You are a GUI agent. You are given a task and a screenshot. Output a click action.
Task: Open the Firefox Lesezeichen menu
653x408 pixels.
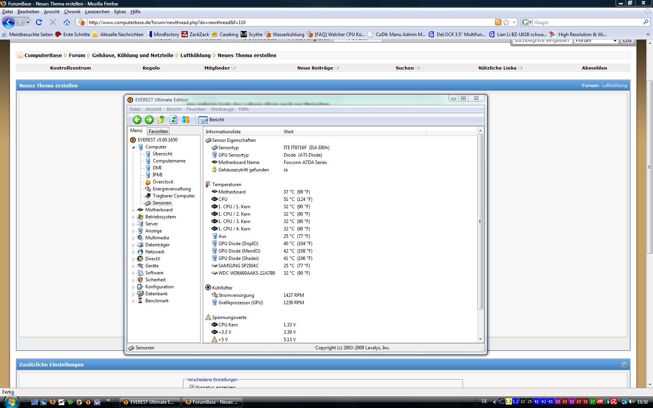97,12
